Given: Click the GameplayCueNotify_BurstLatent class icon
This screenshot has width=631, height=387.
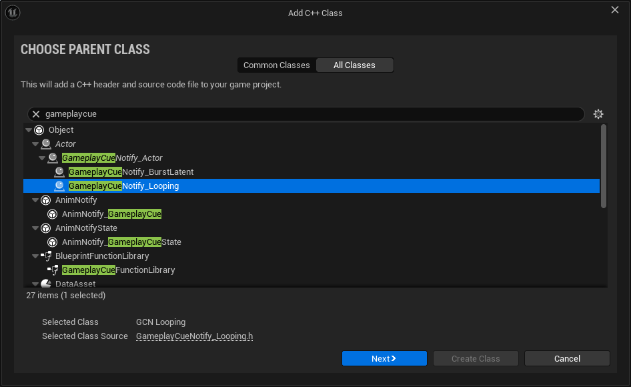Looking at the screenshot, I should pyautogui.click(x=59, y=171).
